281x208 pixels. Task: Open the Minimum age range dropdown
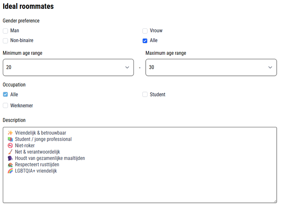click(x=68, y=67)
